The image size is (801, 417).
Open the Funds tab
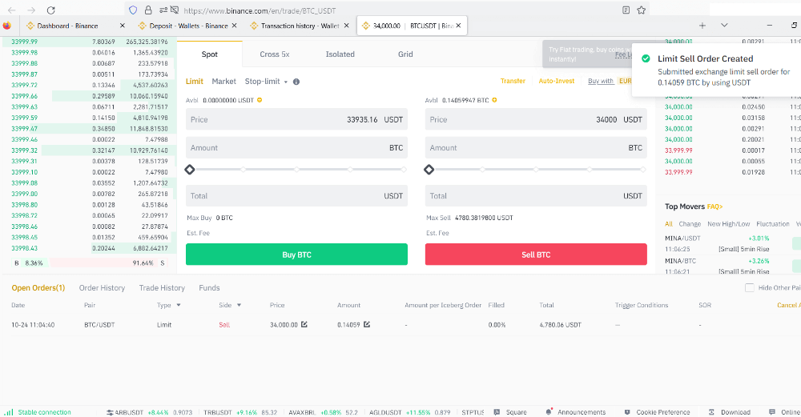click(209, 288)
